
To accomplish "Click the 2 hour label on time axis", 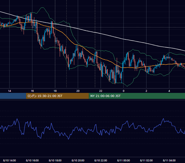I will [146, 91].
